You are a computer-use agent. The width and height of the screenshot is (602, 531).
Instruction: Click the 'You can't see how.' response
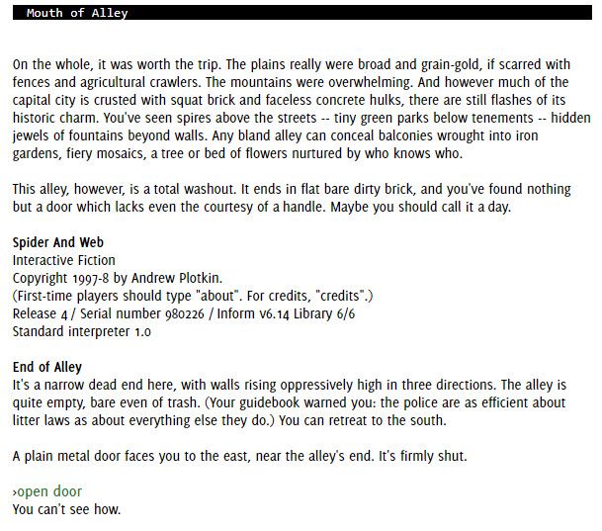(66, 509)
